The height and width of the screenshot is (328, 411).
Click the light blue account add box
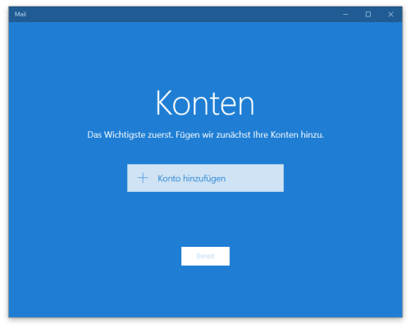[205, 178]
